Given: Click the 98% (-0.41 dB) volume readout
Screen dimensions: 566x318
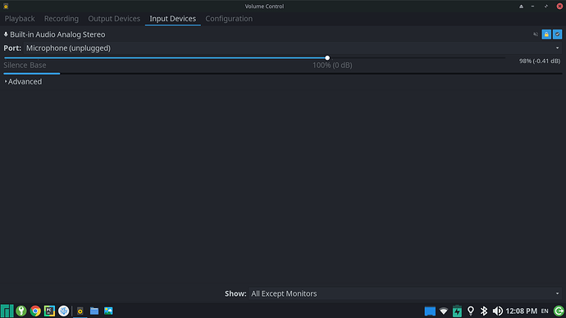Looking at the screenshot, I should [540, 61].
